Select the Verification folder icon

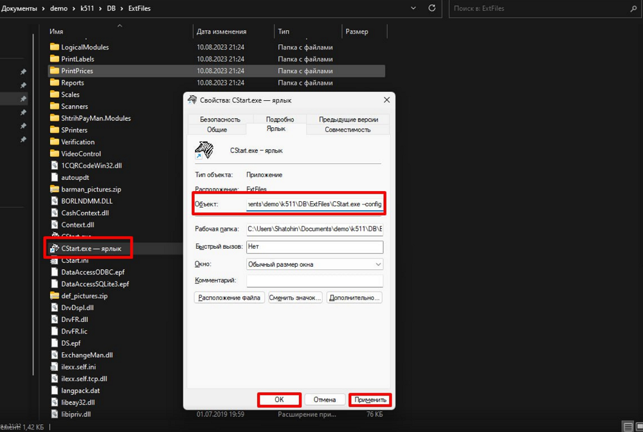pyautogui.click(x=54, y=142)
